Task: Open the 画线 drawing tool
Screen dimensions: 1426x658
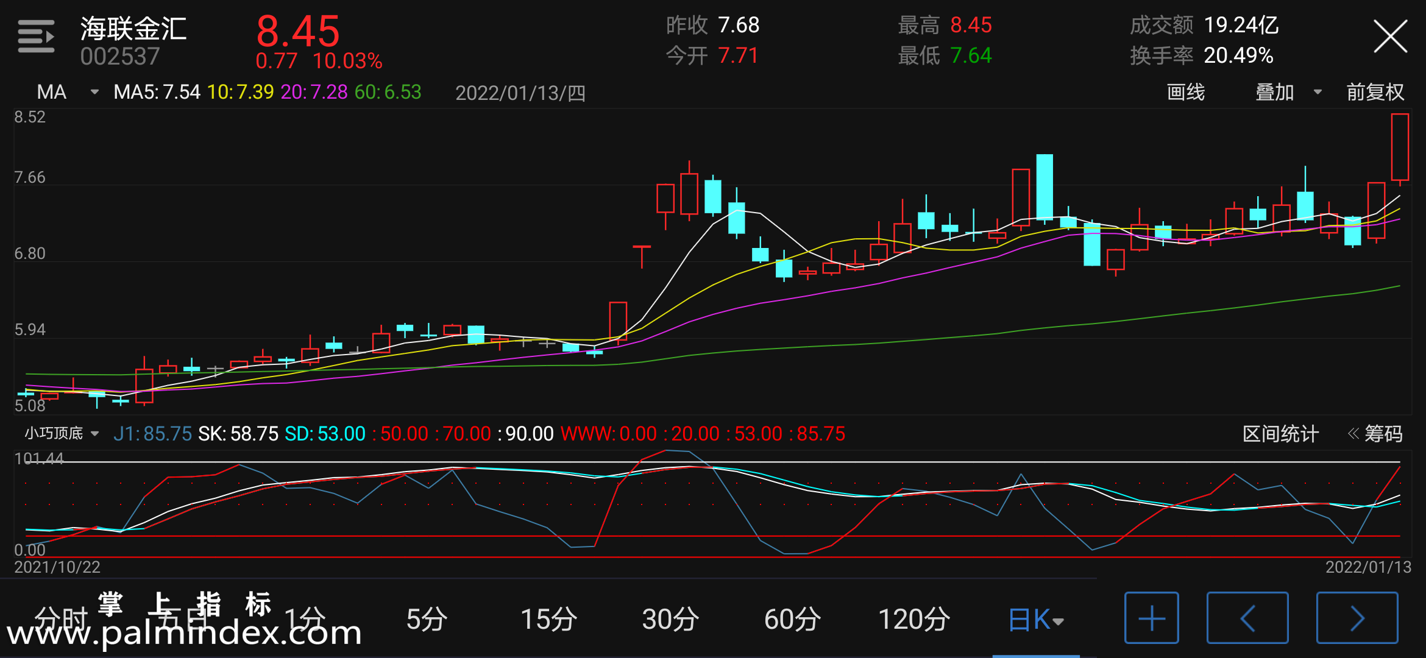Action: click(1185, 92)
